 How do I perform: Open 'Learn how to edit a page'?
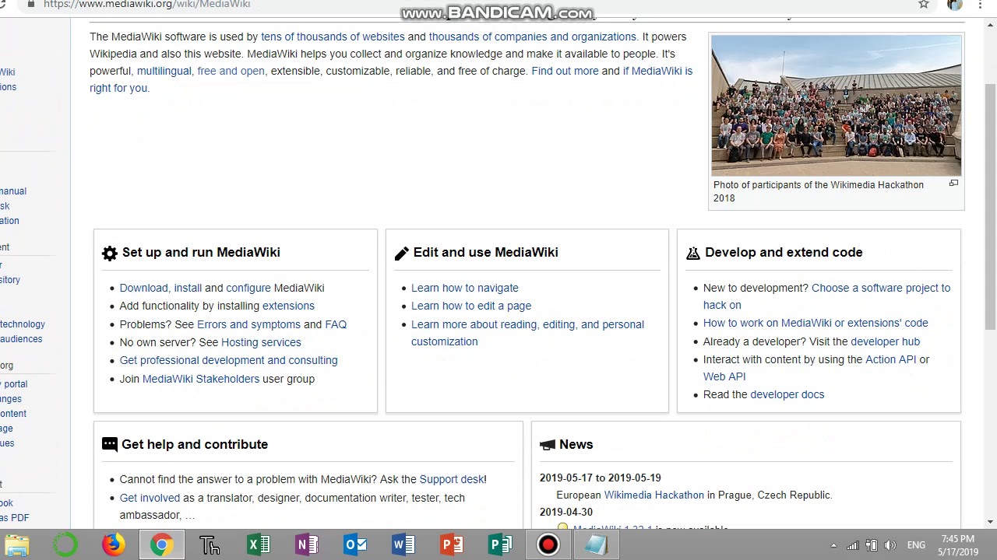coord(471,306)
